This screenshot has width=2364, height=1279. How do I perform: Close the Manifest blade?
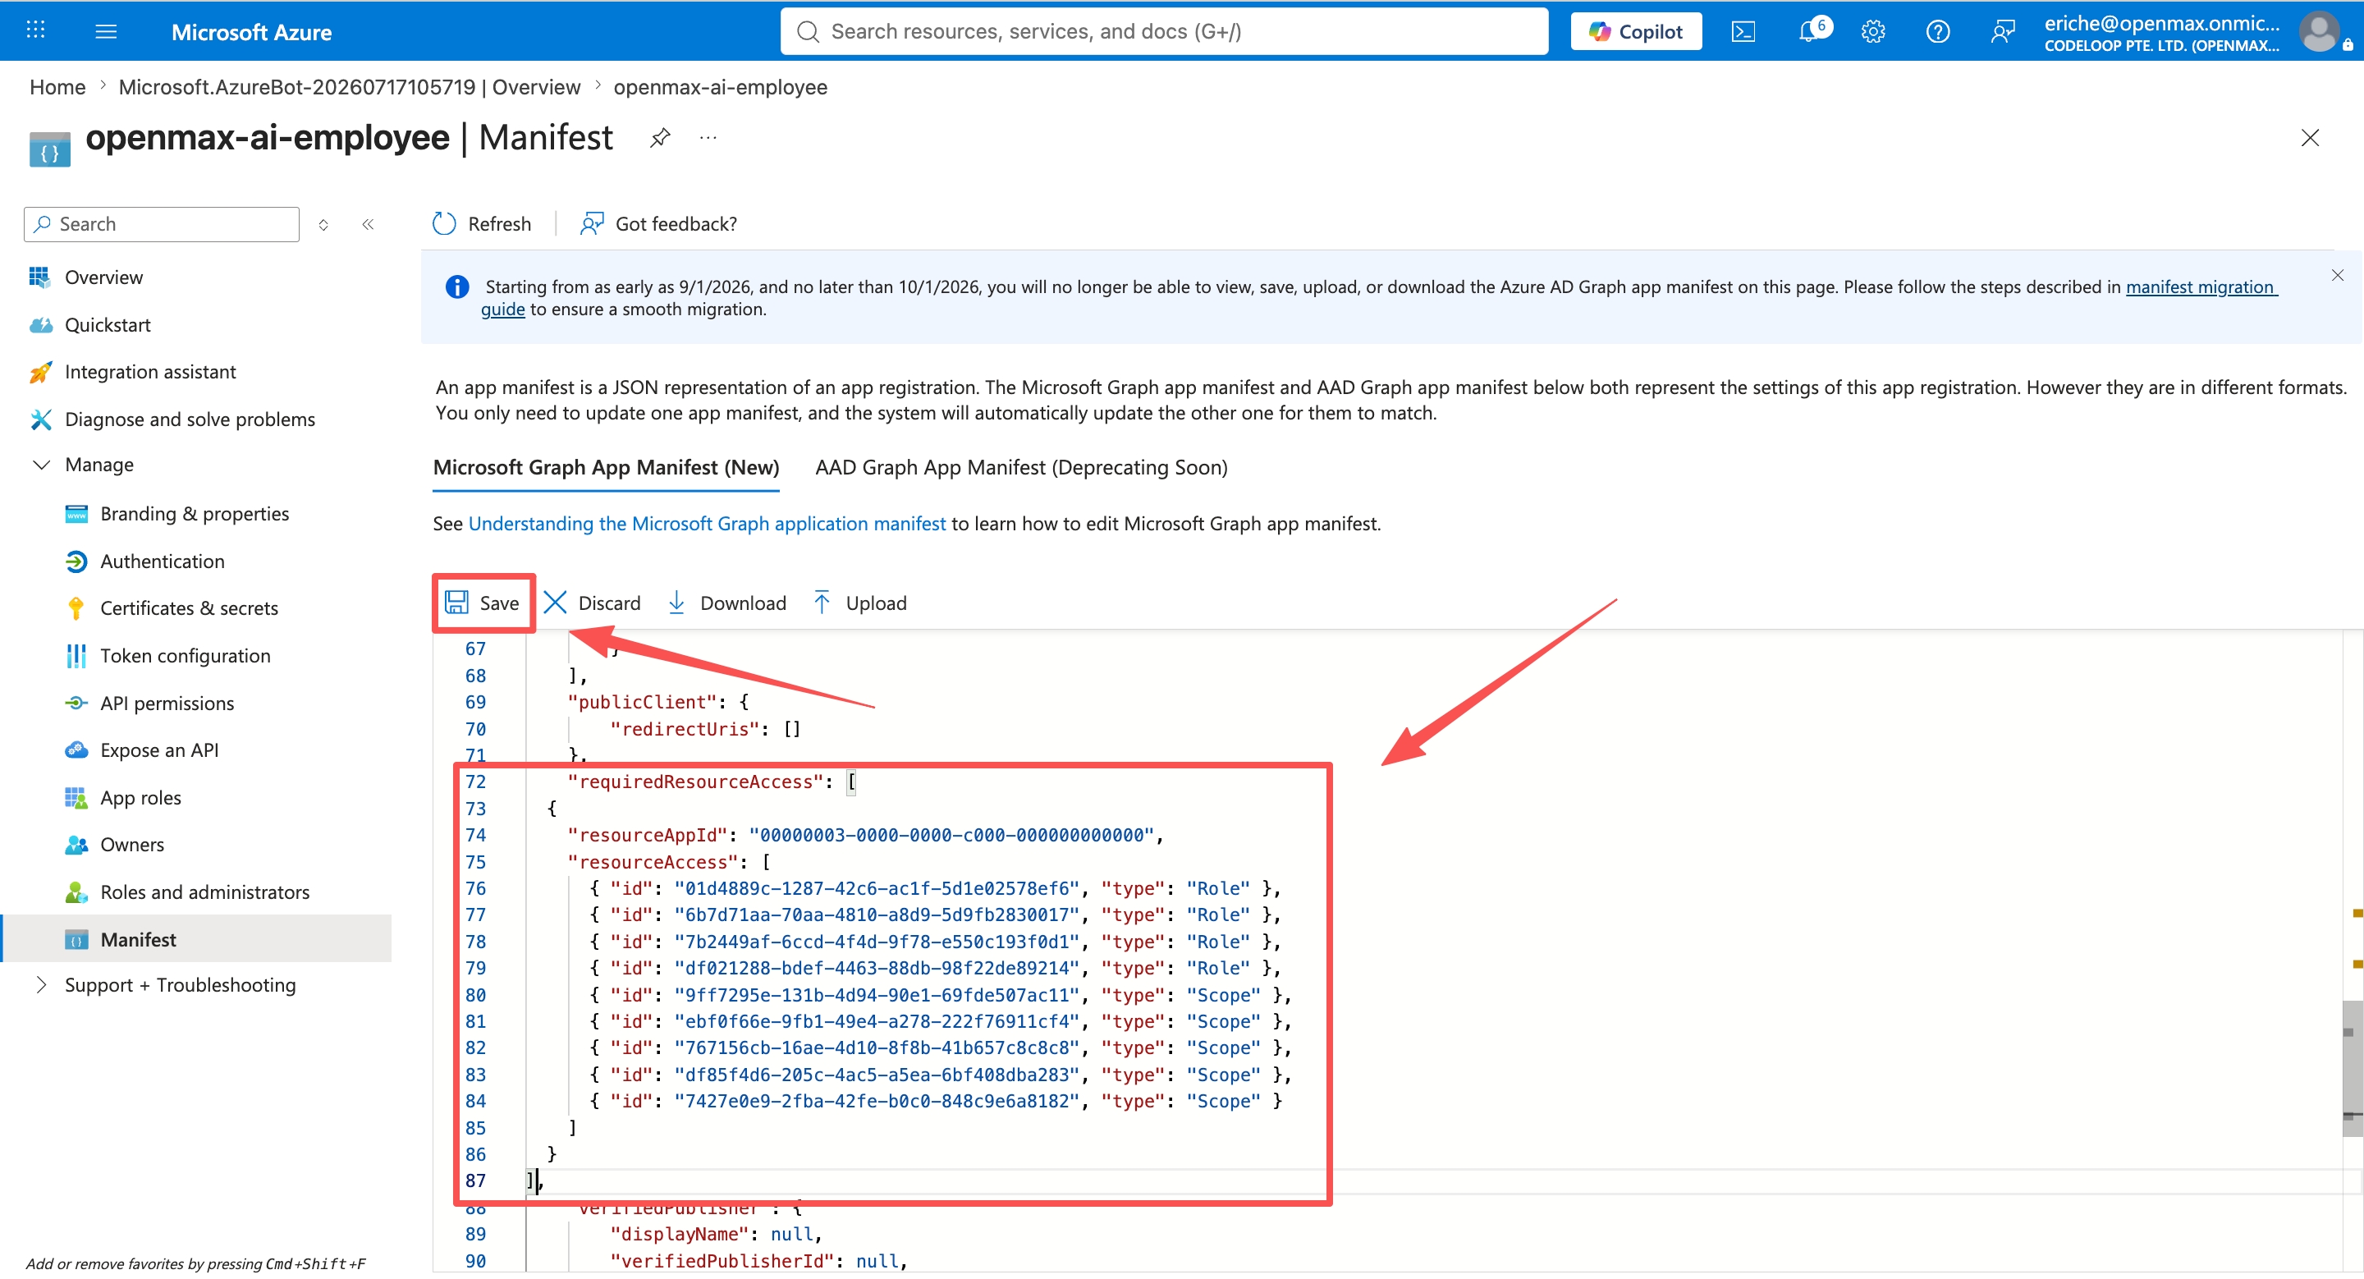coord(2310,138)
